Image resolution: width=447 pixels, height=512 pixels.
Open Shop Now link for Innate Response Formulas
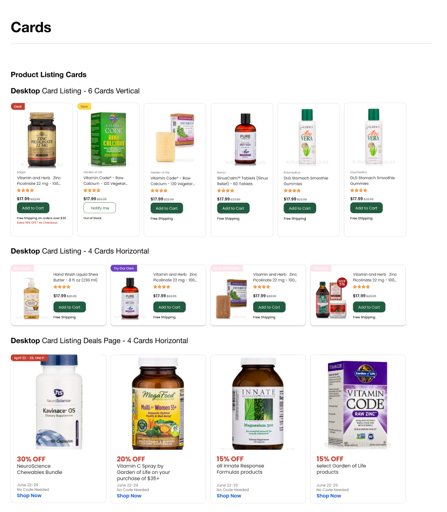[229, 496]
